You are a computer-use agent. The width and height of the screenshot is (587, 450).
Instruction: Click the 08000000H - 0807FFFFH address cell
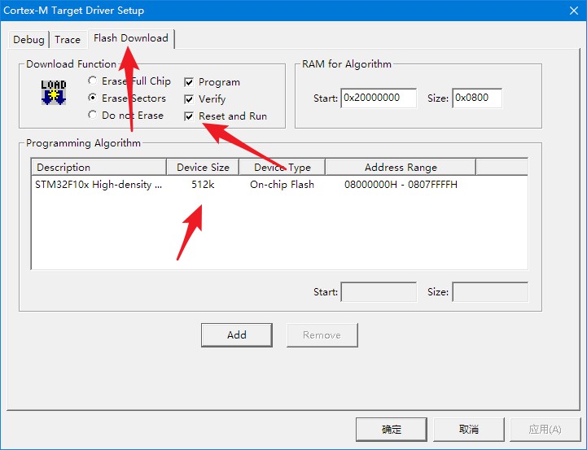(x=401, y=185)
